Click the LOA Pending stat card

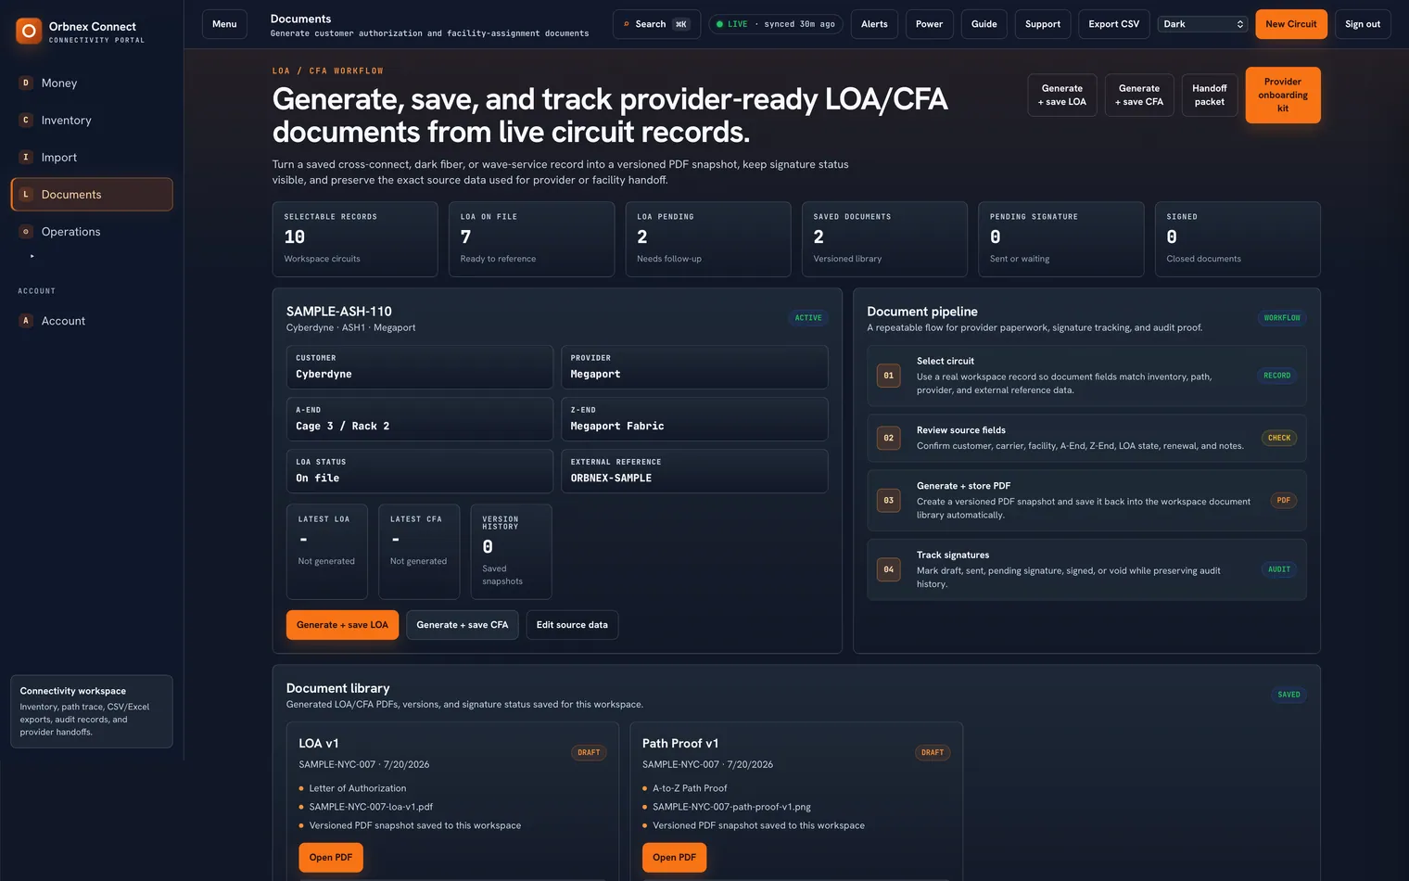(x=708, y=239)
